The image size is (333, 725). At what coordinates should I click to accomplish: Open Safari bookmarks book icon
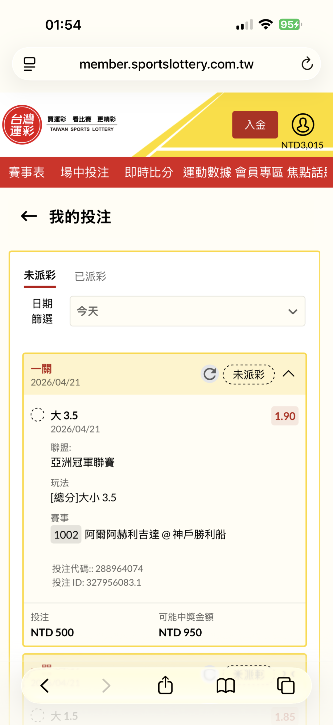pyautogui.click(x=226, y=686)
